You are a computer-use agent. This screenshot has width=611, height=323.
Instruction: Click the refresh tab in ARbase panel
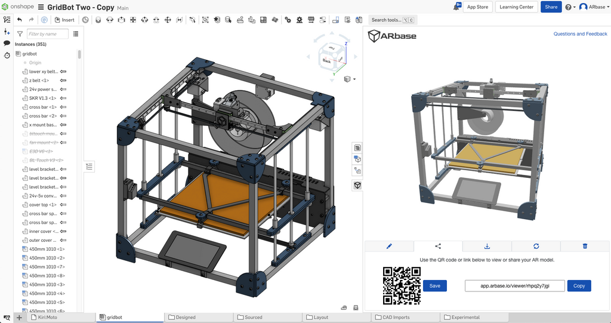536,246
